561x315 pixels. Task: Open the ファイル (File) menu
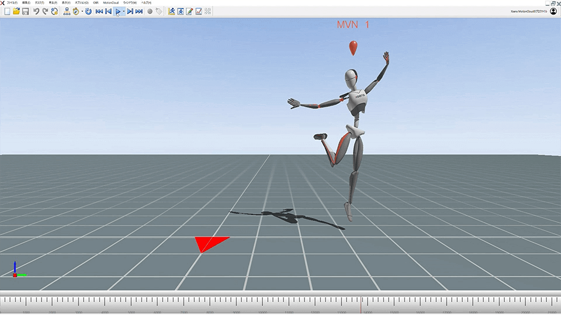pos(12,3)
